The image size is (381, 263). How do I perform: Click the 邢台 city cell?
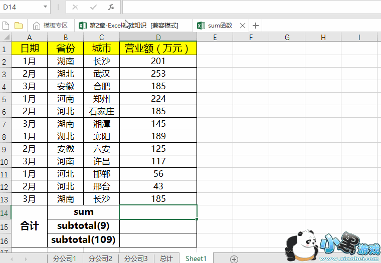102,186
